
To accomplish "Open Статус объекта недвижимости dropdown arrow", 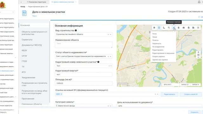I will pyautogui.click(x=110, y=56).
